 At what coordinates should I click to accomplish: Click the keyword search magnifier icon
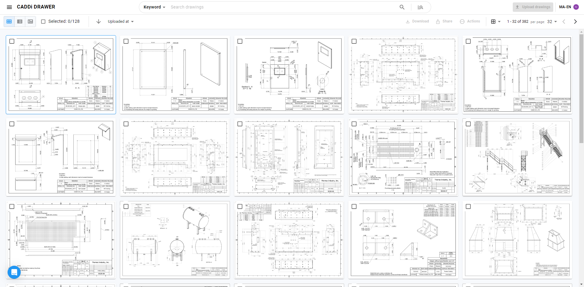(x=402, y=7)
